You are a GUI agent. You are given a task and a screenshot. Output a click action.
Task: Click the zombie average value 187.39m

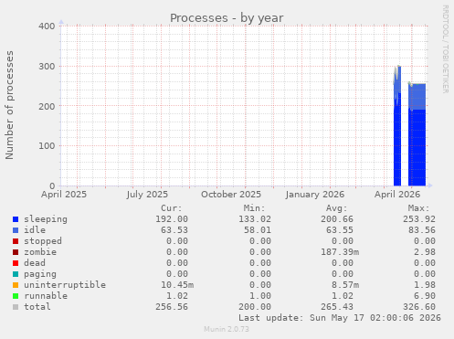pyautogui.click(x=340, y=252)
